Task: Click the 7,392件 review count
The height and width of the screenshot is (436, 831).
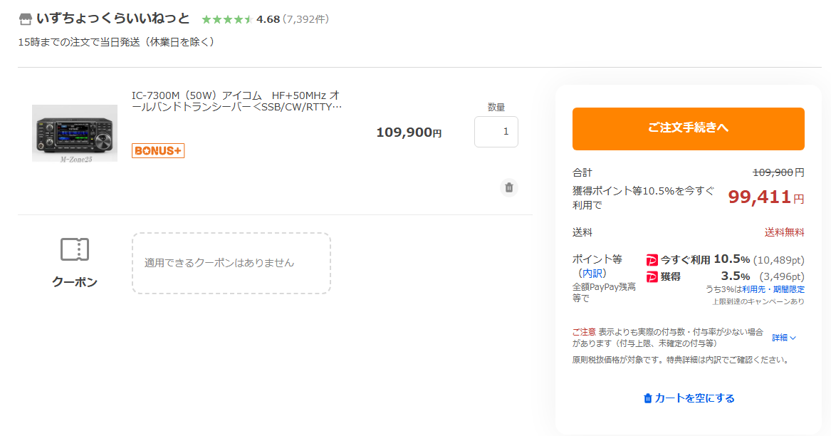Action: (x=305, y=19)
